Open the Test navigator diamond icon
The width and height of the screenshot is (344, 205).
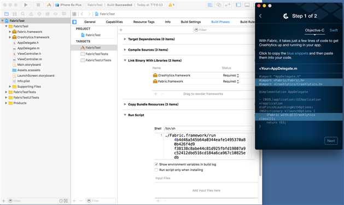click(x=39, y=14)
